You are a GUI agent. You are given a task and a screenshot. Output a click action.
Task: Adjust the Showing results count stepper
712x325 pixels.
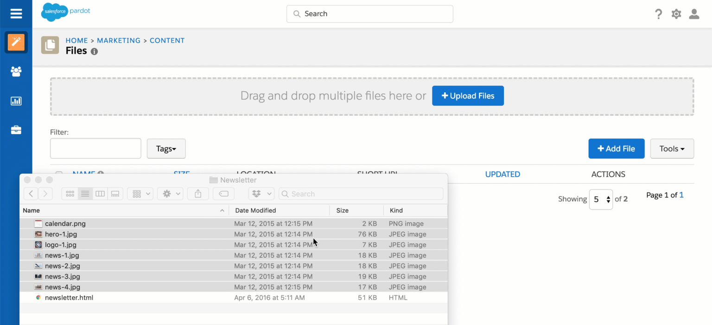601,199
